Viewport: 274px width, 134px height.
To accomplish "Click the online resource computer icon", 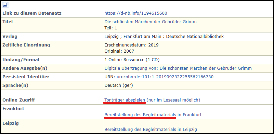I will point(5,5).
